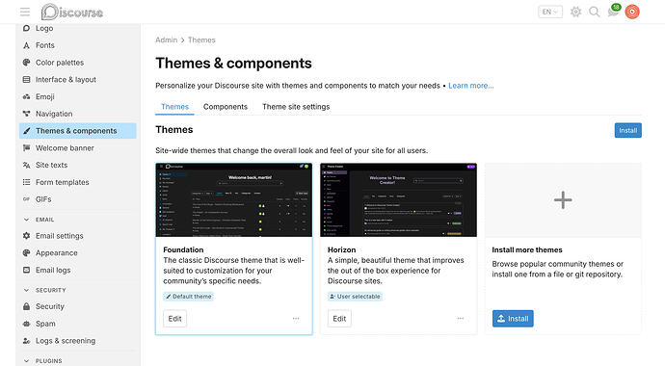Open the Learn more link
Screen dimensions: 665x366
tap(470, 86)
